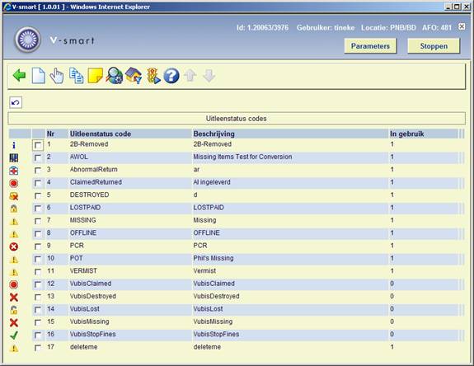
Task: Click the copy documents toolbar icon
Action: [76, 76]
